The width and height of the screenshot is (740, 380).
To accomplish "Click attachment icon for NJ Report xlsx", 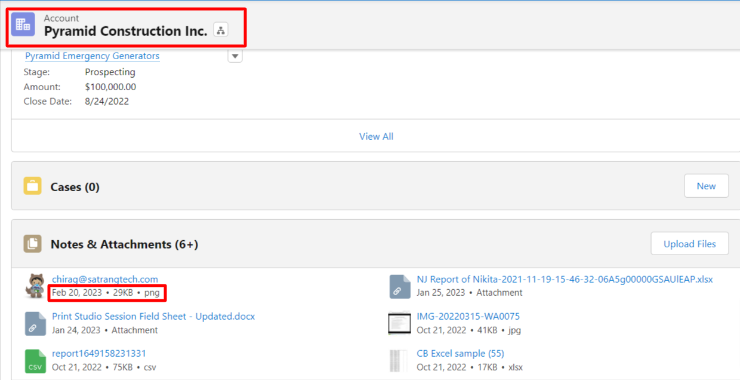I will [x=400, y=286].
